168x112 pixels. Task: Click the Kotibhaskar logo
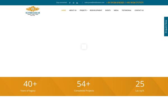tap(33, 11)
